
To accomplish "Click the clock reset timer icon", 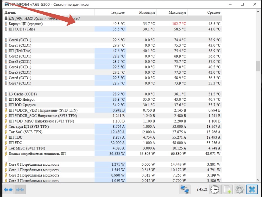I will click(215, 189).
